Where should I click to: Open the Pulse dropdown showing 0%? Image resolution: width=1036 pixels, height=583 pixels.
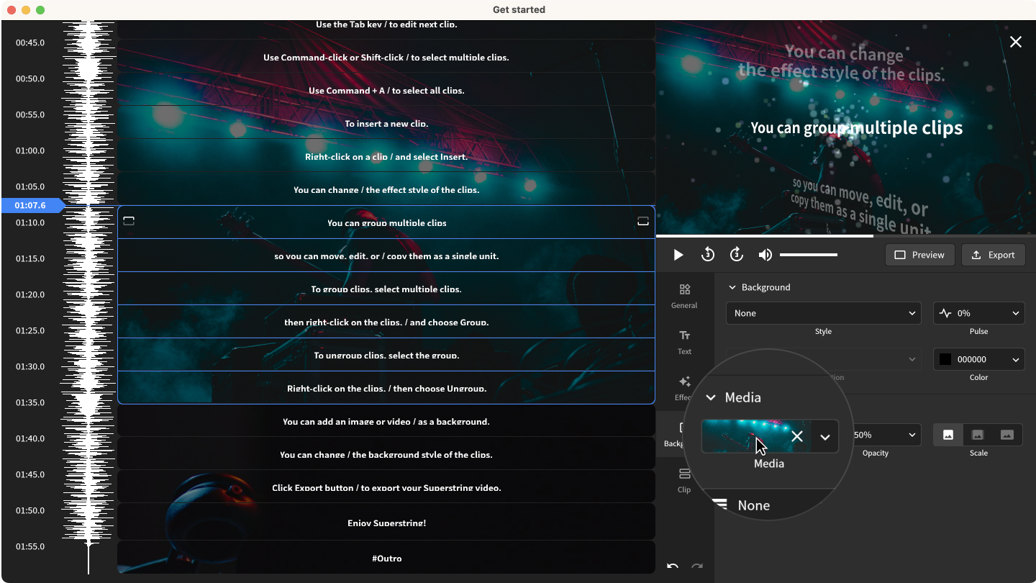click(x=978, y=313)
